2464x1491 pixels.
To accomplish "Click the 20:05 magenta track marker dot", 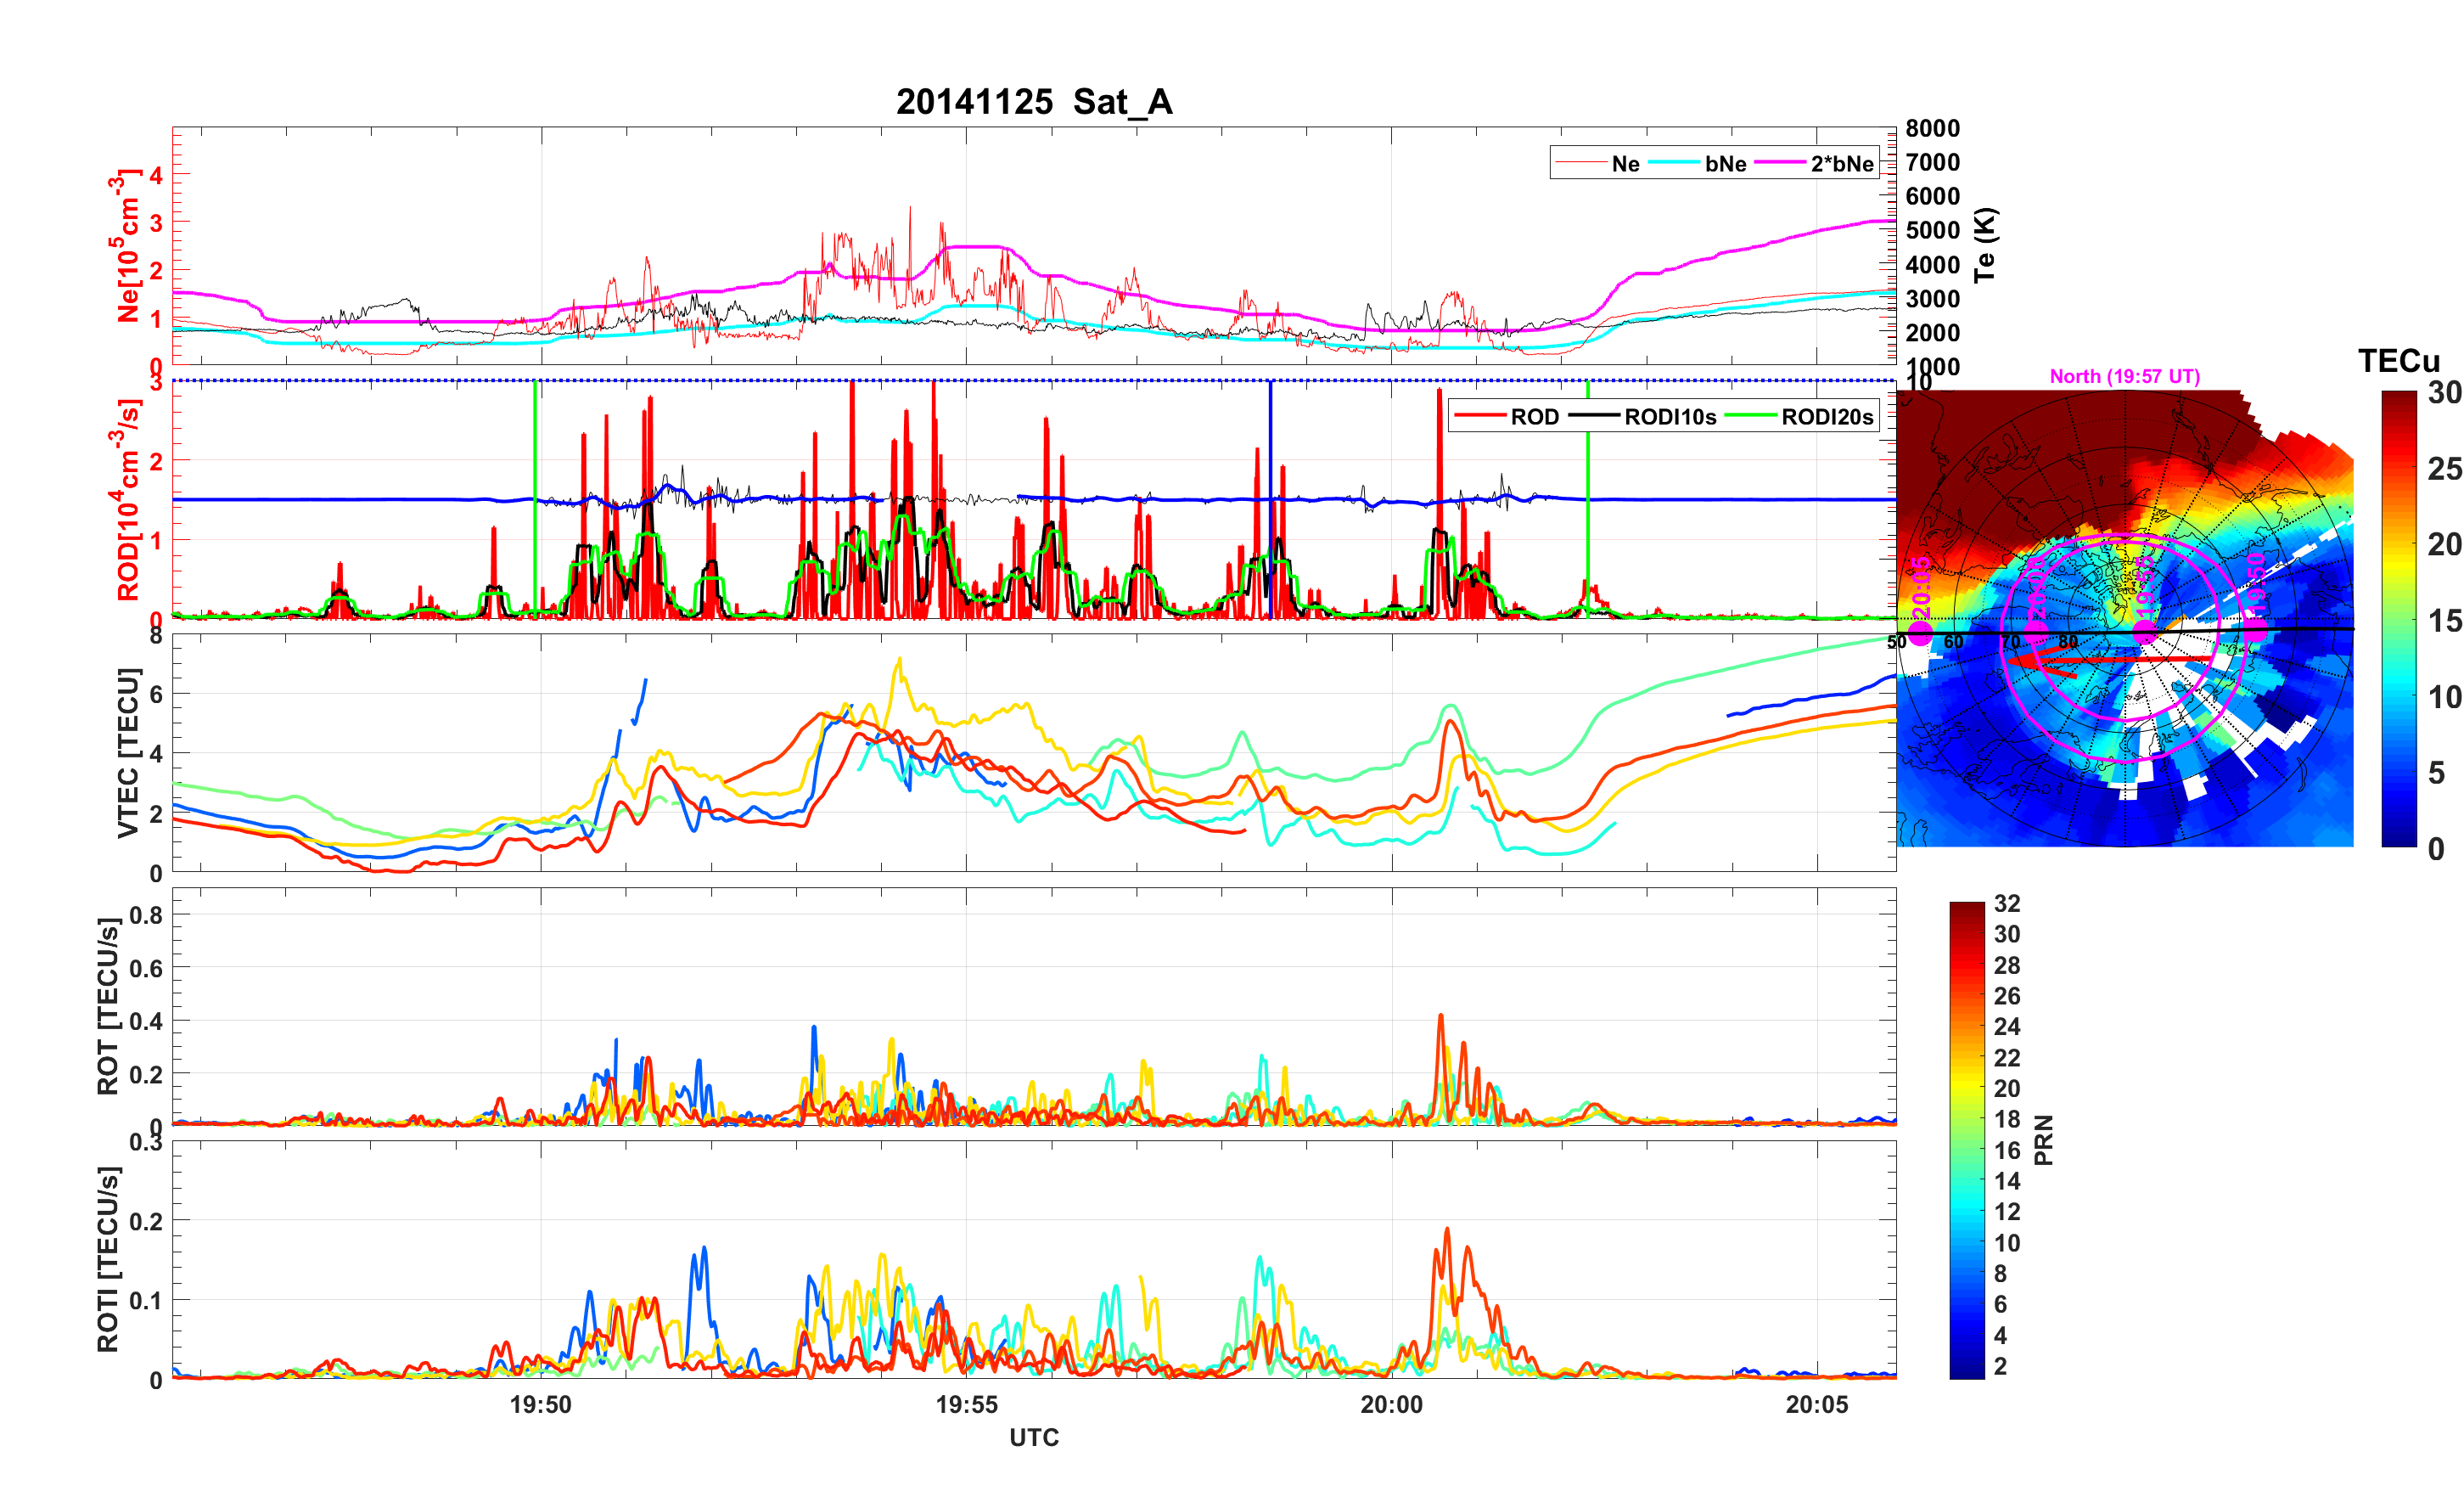I will (x=1920, y=632).
